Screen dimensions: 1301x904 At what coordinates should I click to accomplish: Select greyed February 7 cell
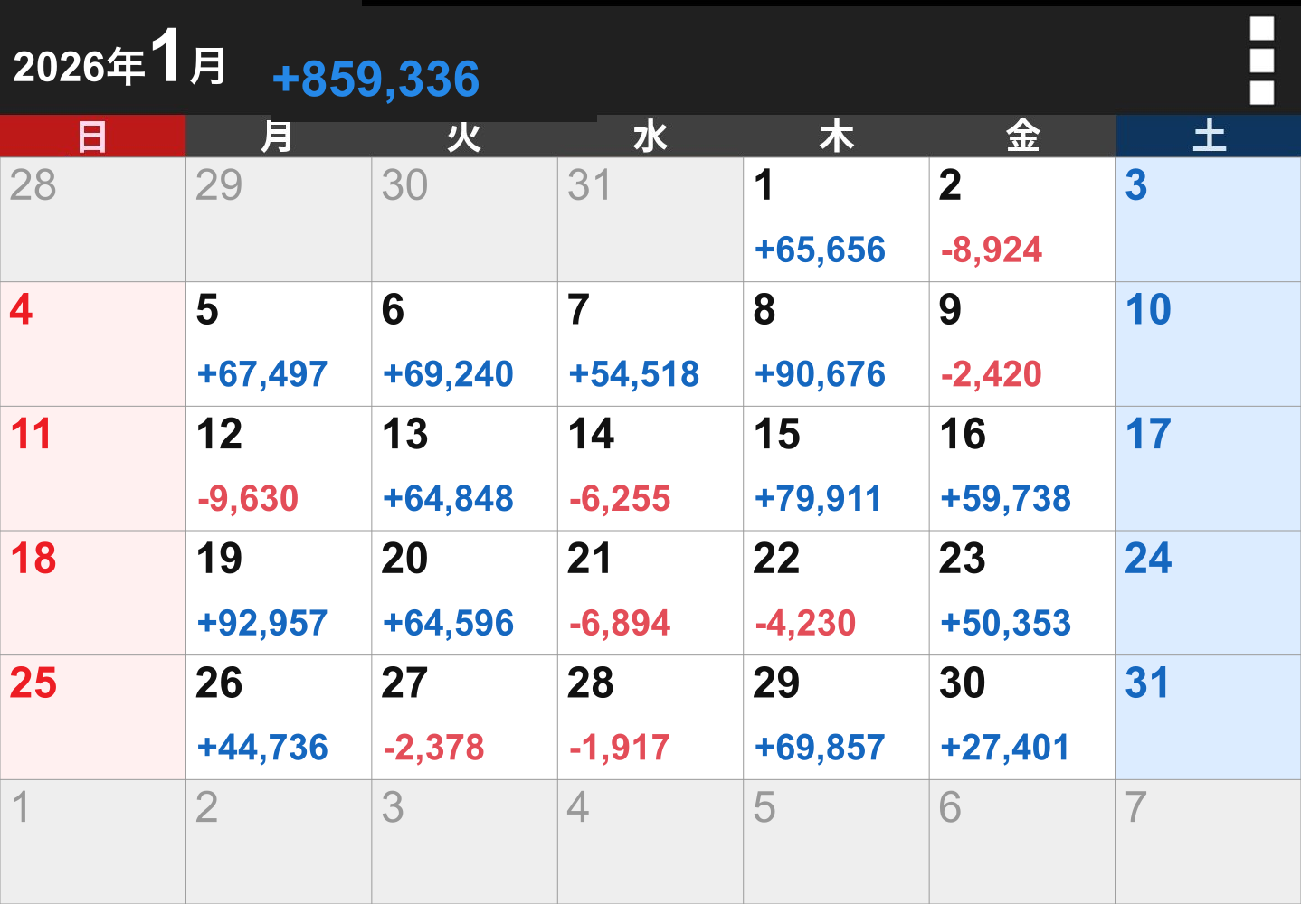1209,842
